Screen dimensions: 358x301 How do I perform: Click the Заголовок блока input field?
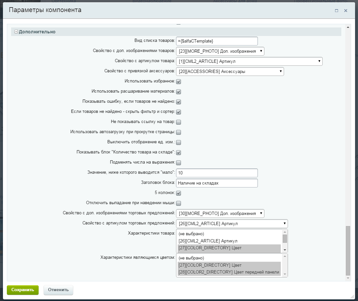pyautogui.click(x=217, y=183)
